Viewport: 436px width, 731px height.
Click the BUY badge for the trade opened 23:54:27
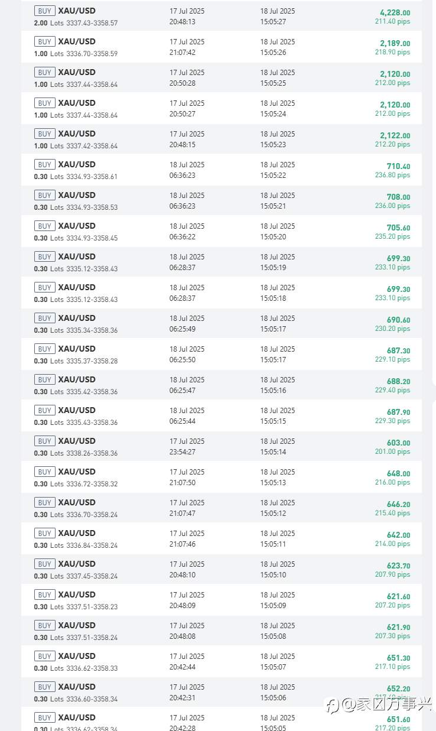[x=45, y=441]
